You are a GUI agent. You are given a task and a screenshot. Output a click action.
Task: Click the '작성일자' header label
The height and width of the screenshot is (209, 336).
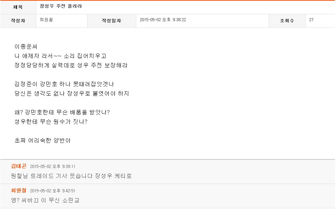click(111, 21)
